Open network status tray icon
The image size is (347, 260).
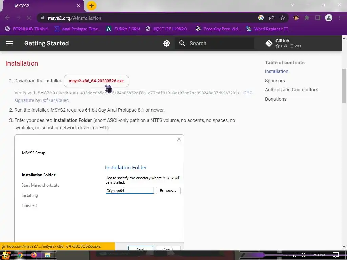tap(295, 255)
